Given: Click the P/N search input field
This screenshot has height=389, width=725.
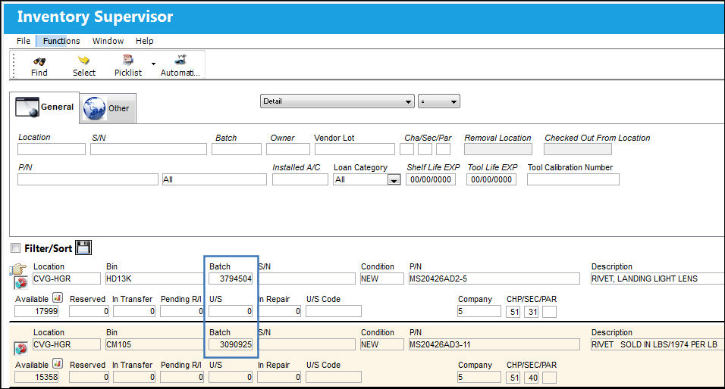Looking at the screenshot, I should [x=88, y=179].
